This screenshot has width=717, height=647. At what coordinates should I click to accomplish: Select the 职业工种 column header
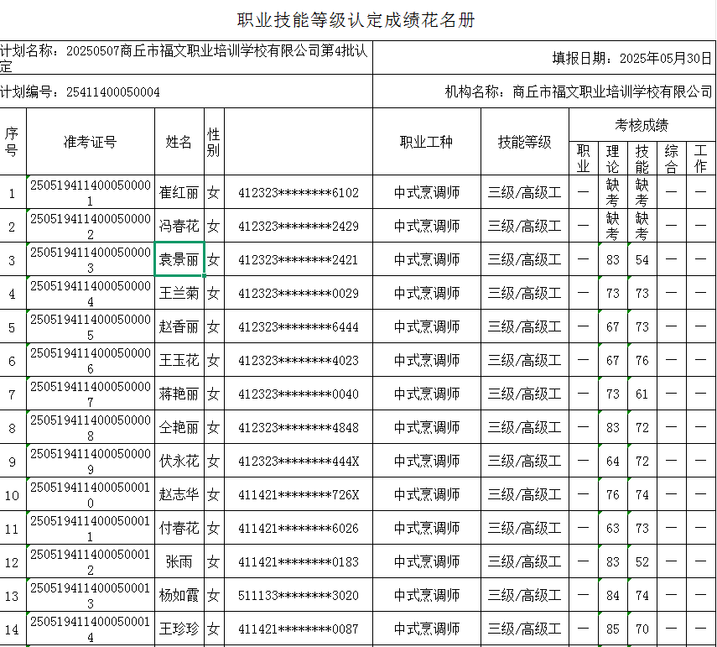(x=427, y=142)
